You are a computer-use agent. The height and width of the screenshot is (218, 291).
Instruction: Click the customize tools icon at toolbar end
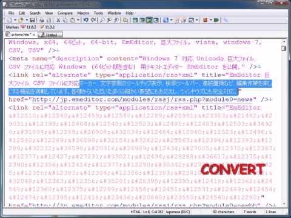pos(226,20)
